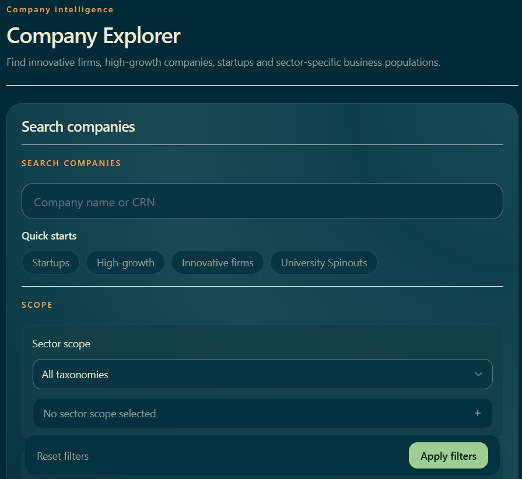Screen dimensions: 522x479
Task: Click the SEARCH COMPANIES orange subheading
Action: (71, 163)
